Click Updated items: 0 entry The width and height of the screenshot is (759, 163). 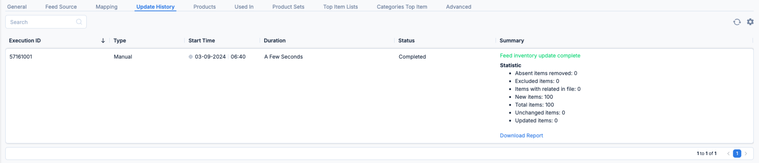[x=536, y=121]
